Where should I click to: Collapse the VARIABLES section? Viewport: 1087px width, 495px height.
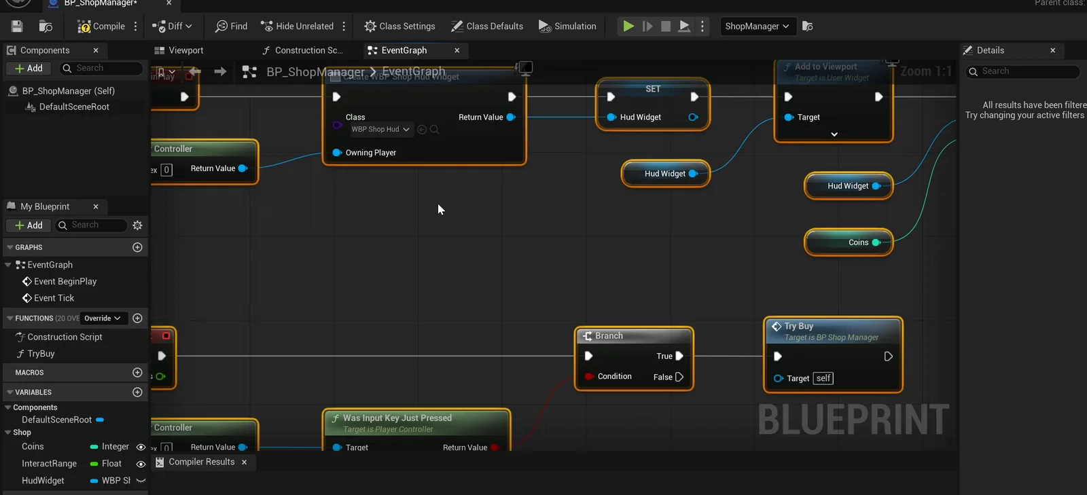pos(10,392)
